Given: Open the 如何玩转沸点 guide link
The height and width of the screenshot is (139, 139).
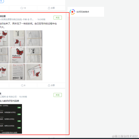Looking at the screenshot, I should pyautogui.click(x=83, y=12).
